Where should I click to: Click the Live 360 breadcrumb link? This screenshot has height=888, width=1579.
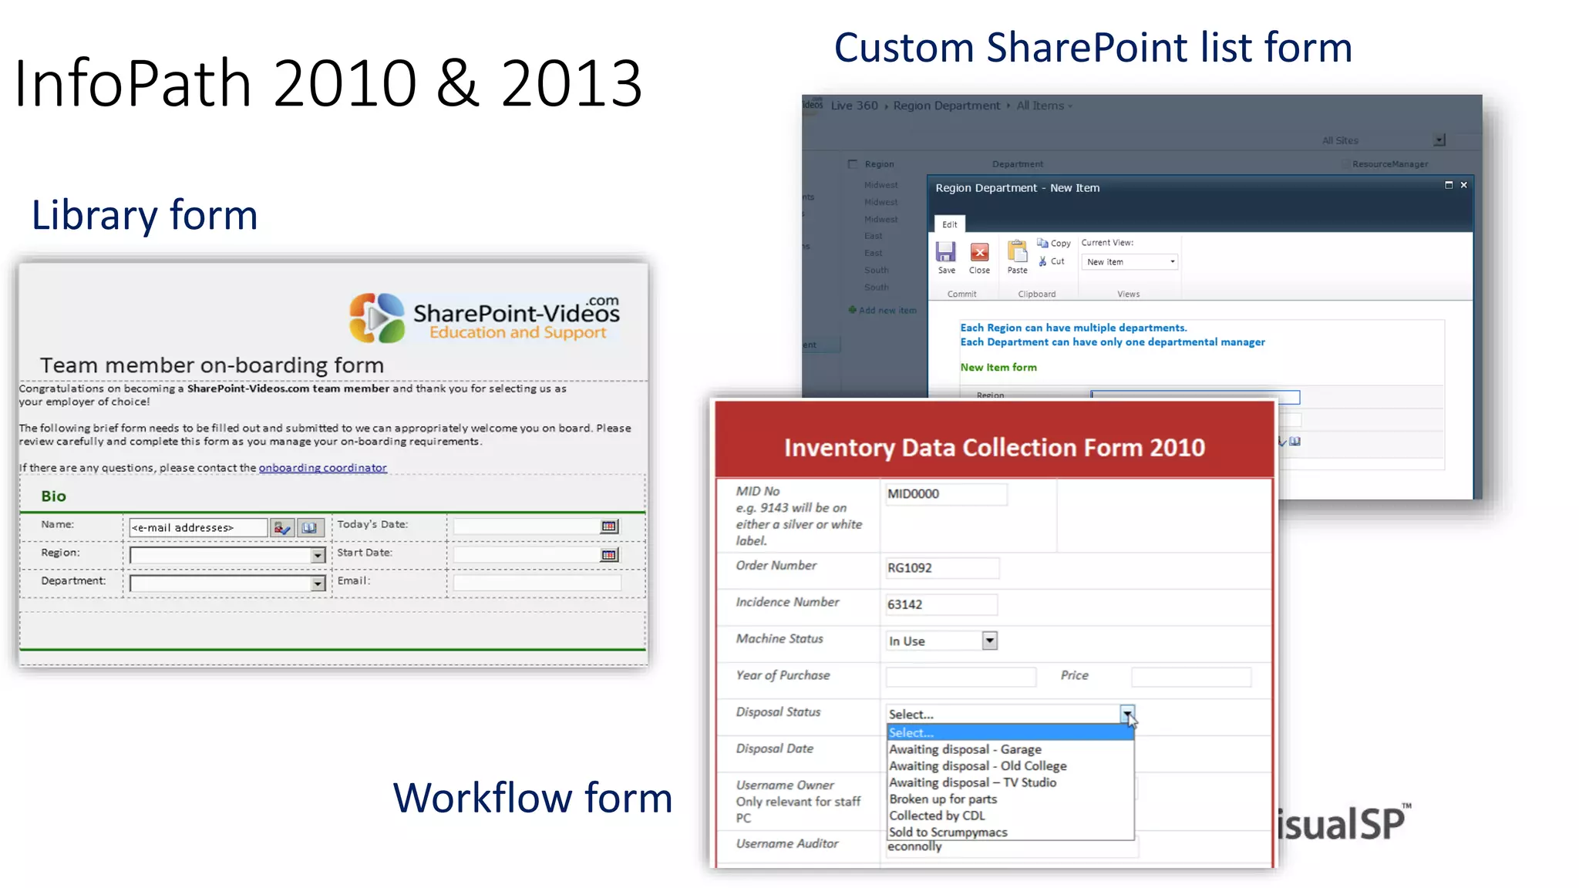854,106
